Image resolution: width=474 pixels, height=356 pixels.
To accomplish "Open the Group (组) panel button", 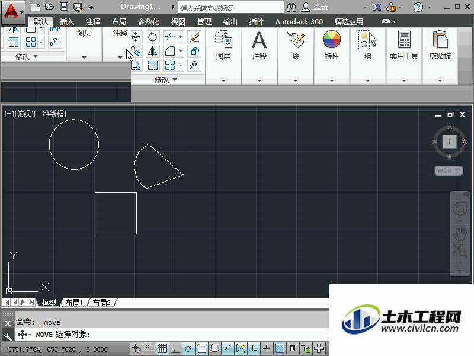I will [x=368, y=46].
